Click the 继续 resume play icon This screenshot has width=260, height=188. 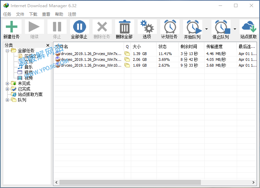point(34,27)
